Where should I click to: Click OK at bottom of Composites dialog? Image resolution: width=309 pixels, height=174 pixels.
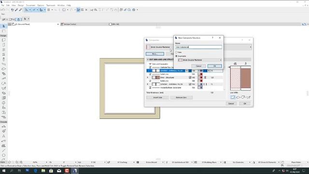pos(245,103)
